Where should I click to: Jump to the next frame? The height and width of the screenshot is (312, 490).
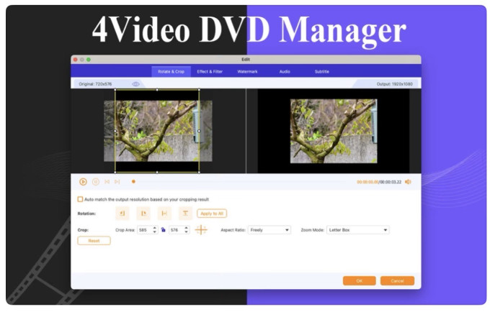pyautogui.click(x=117, y=182)
